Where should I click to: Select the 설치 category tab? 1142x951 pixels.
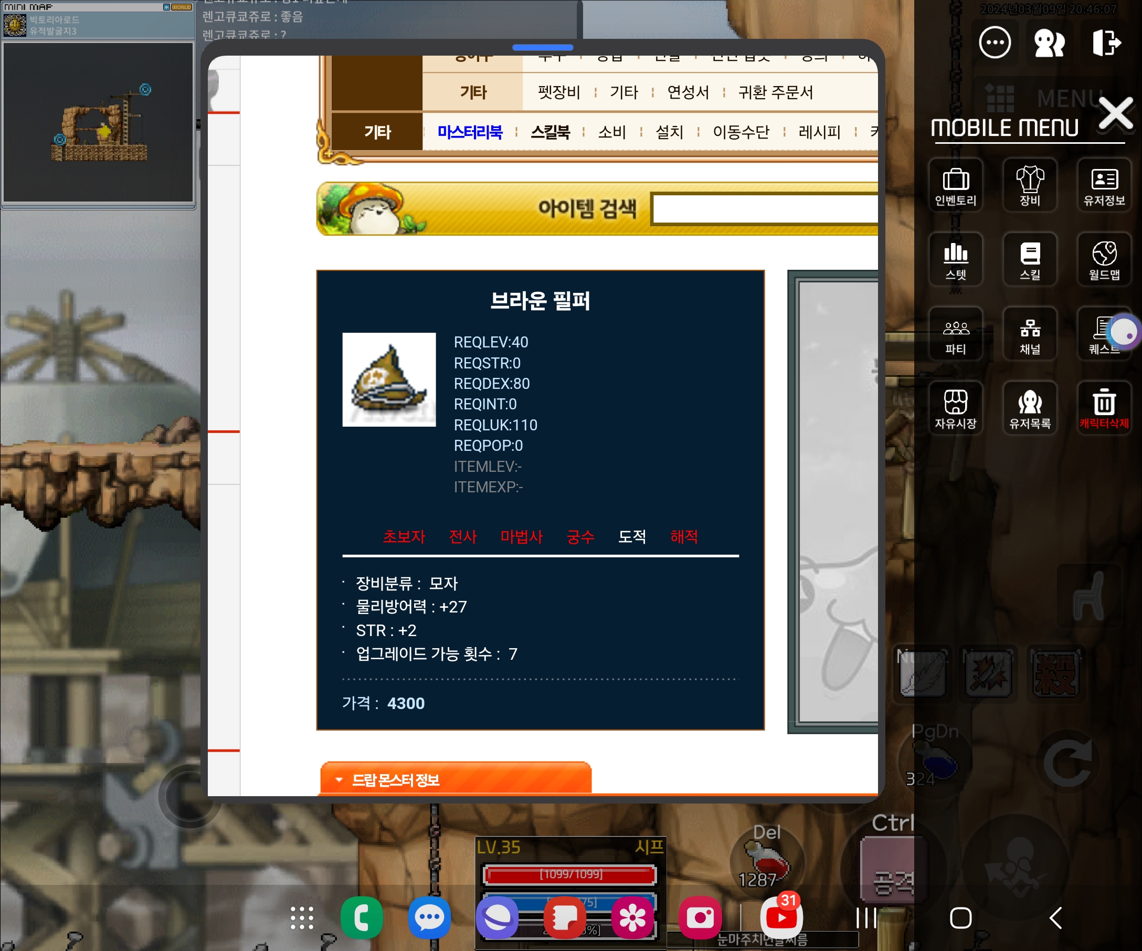[x=670, y=132]
